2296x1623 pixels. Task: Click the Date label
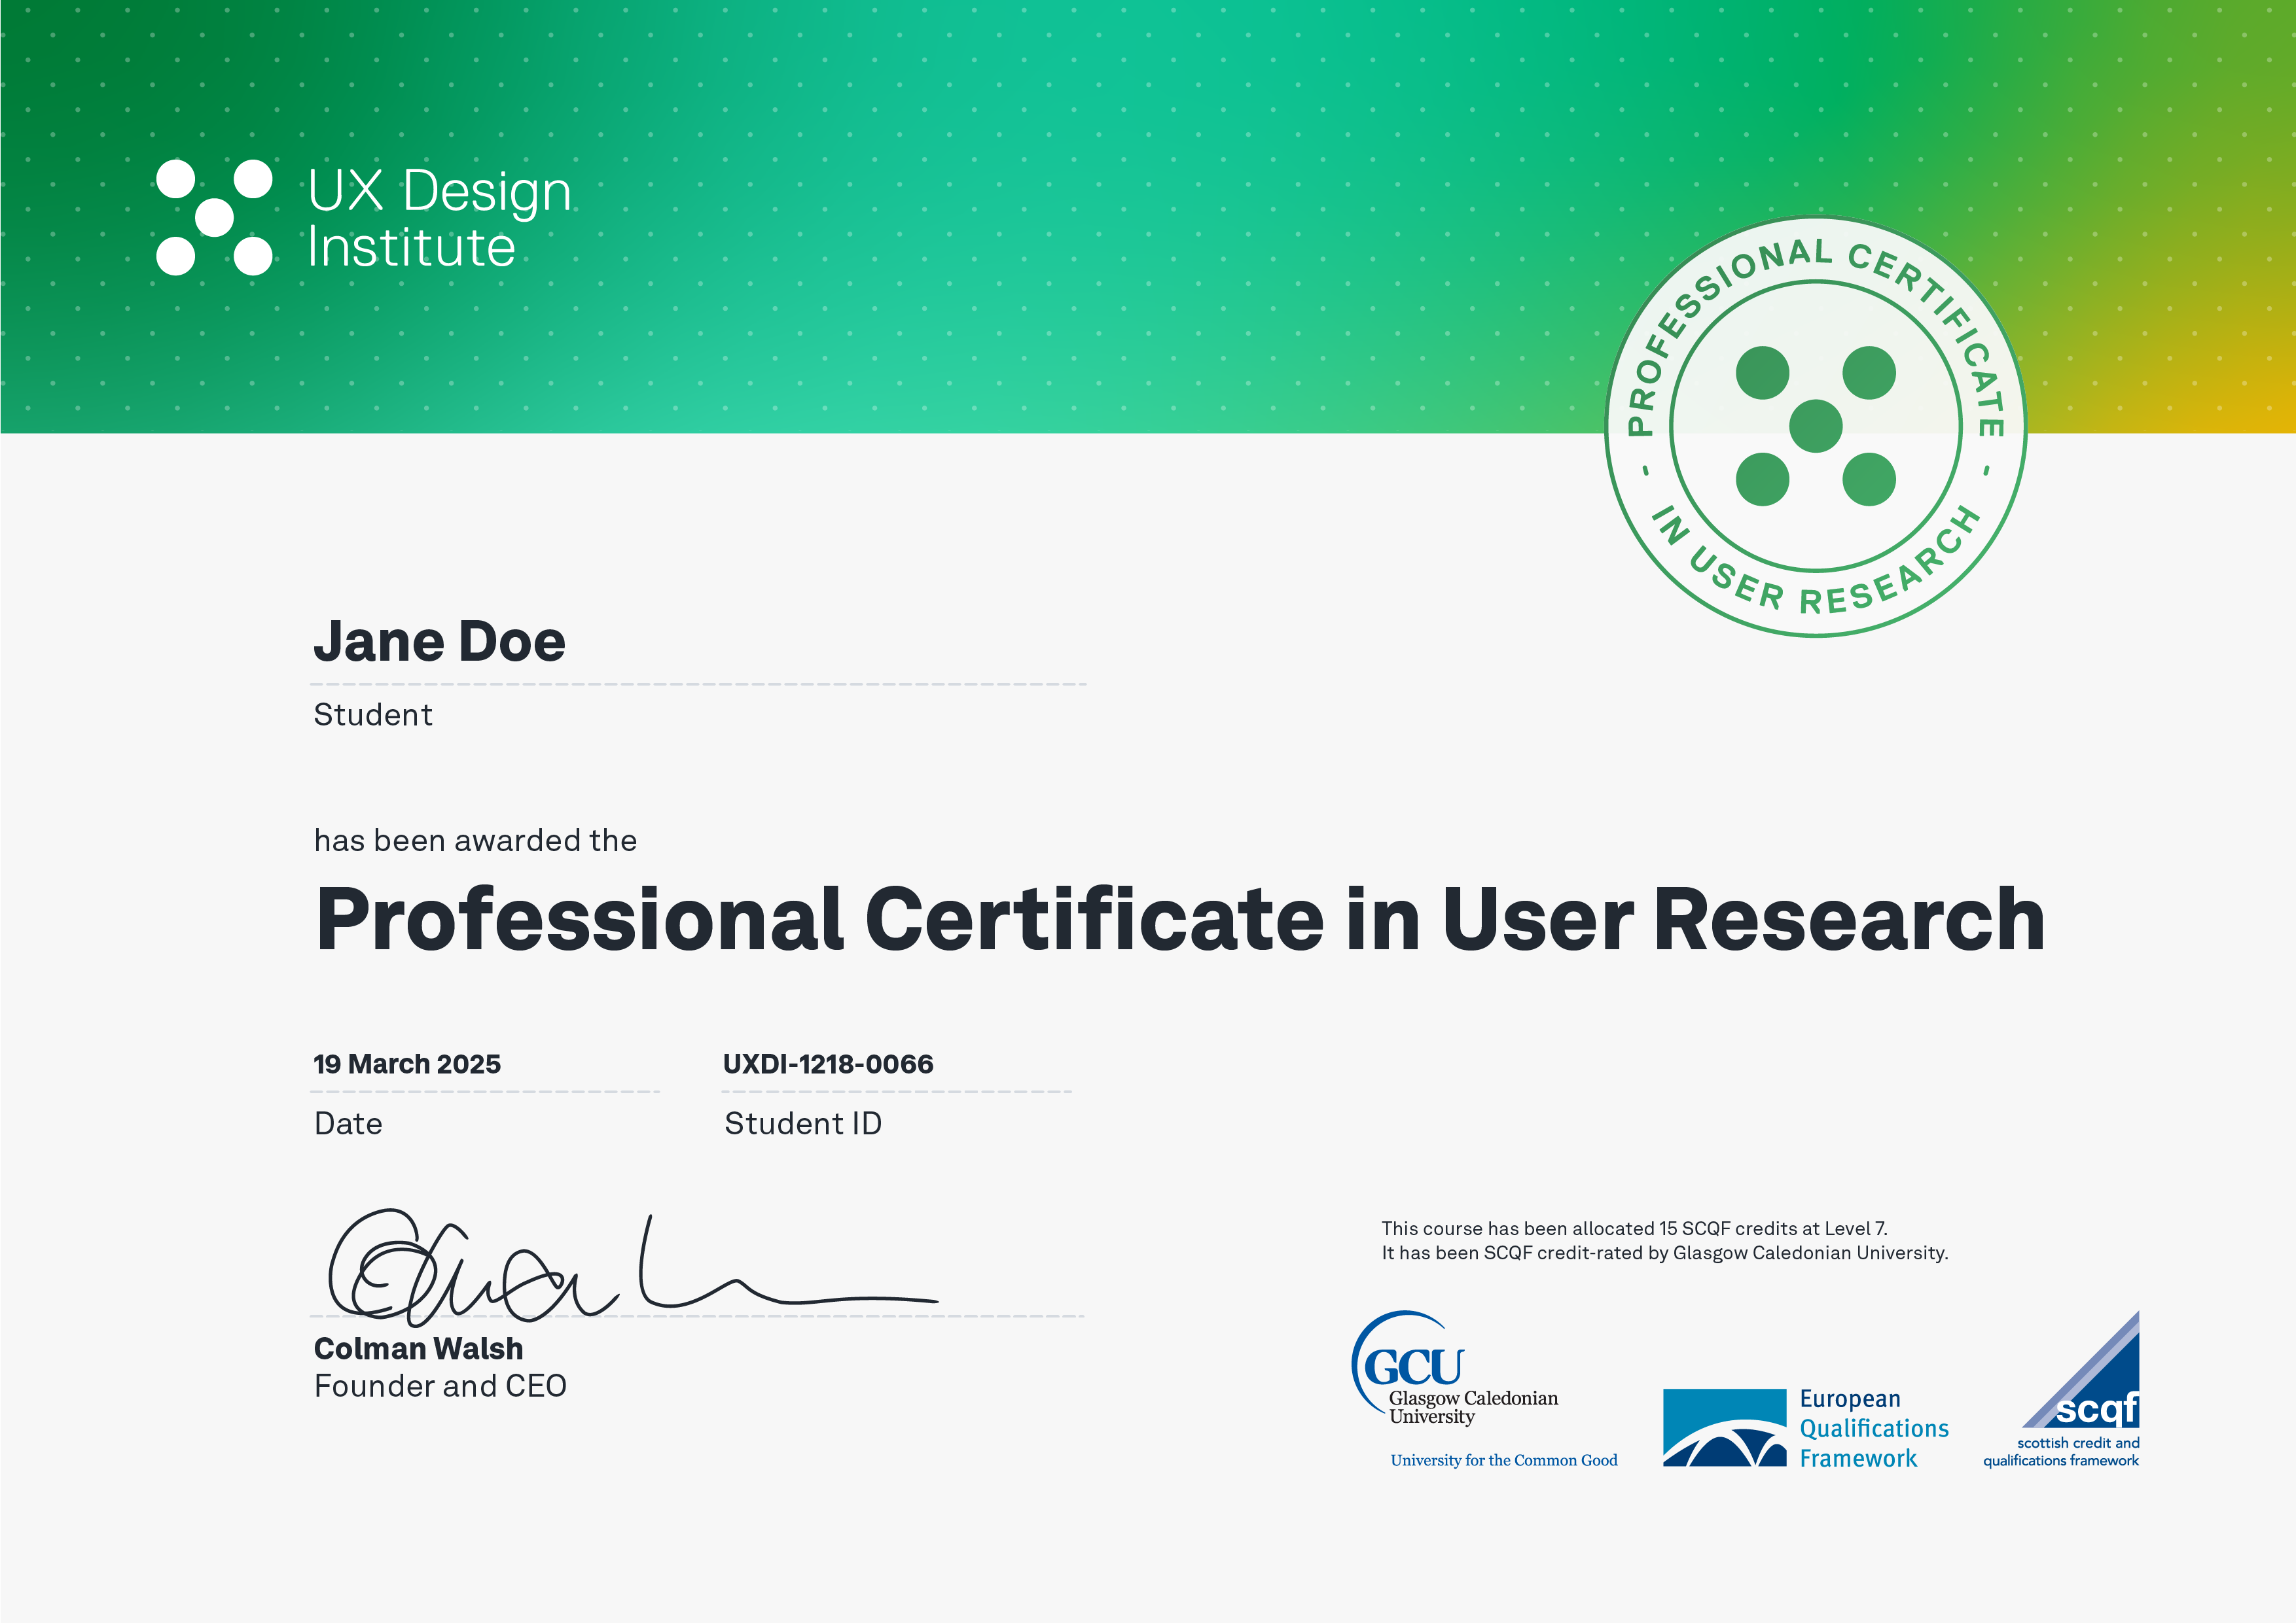[x=348, y=1123]
